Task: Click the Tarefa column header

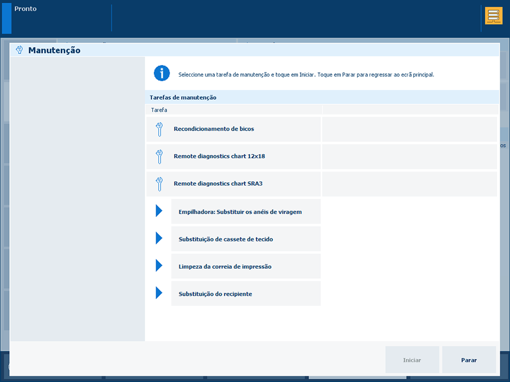Action: pos(234,110)
